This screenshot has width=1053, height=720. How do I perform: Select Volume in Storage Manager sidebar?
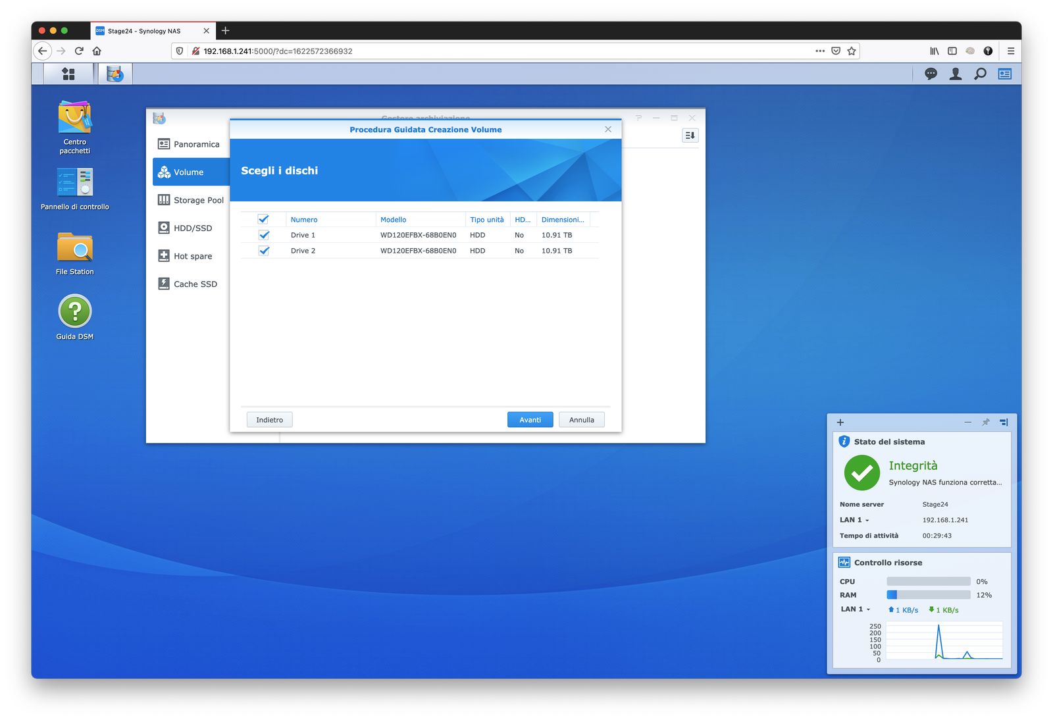click(191, 172)
